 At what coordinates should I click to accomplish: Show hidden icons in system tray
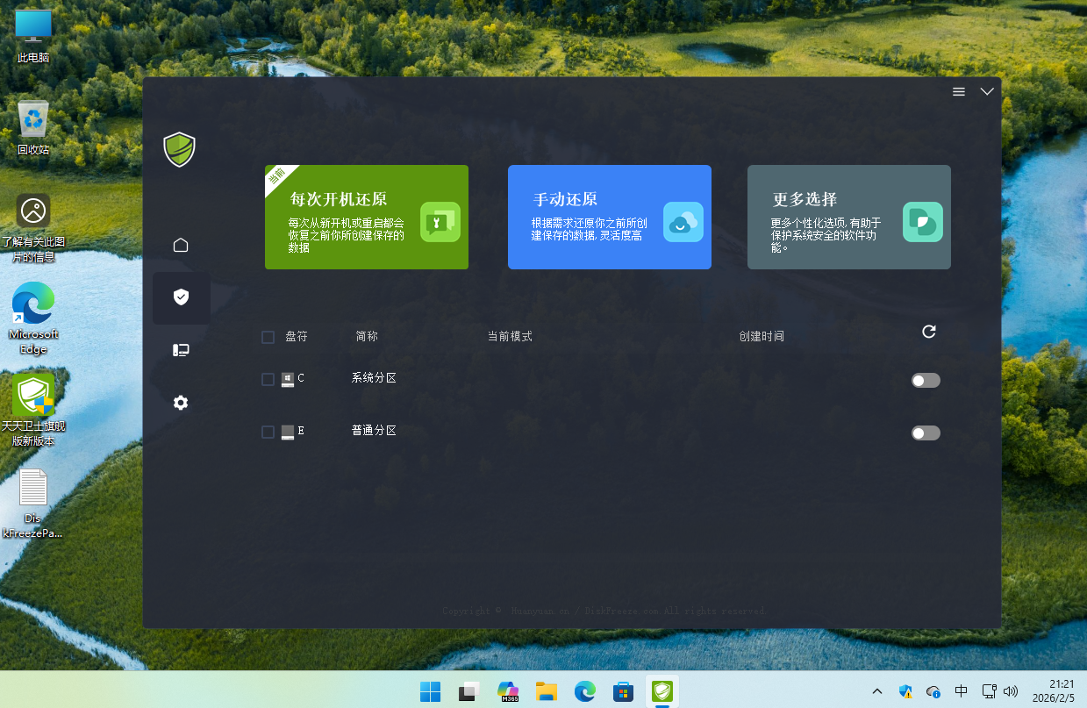(877, 691)
